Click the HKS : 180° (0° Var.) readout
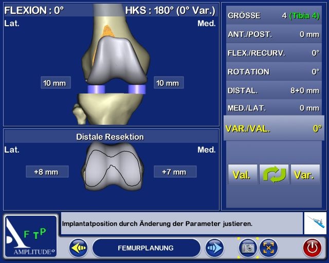 170,10
